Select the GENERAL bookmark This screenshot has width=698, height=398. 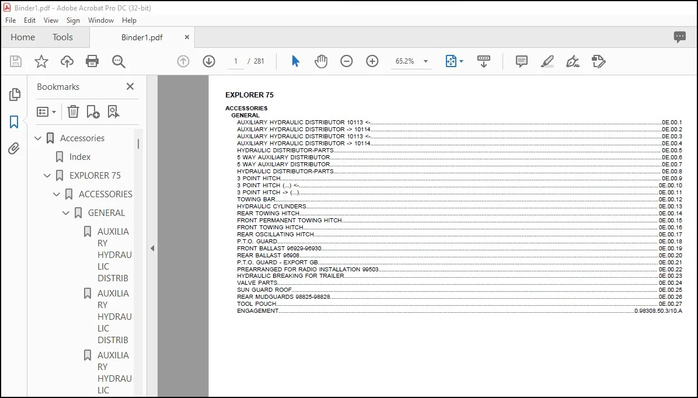[106, 213]
